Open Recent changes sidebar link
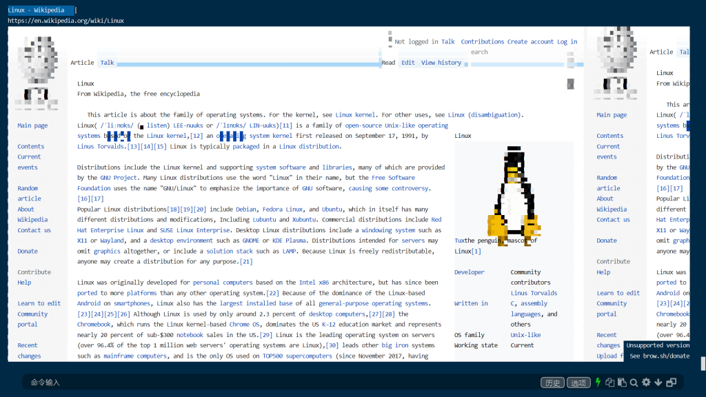The height and width of the screenshot is (397, 706). pyautogui.click(x=29, y=351)
